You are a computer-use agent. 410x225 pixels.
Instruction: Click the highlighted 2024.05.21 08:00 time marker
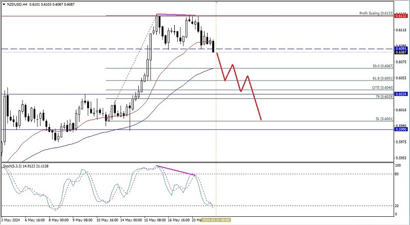[x=216, y=220]
